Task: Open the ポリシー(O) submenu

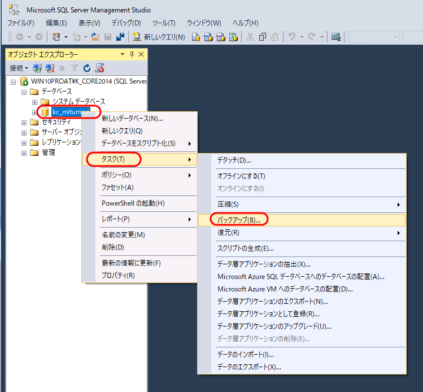Action: 139,175
